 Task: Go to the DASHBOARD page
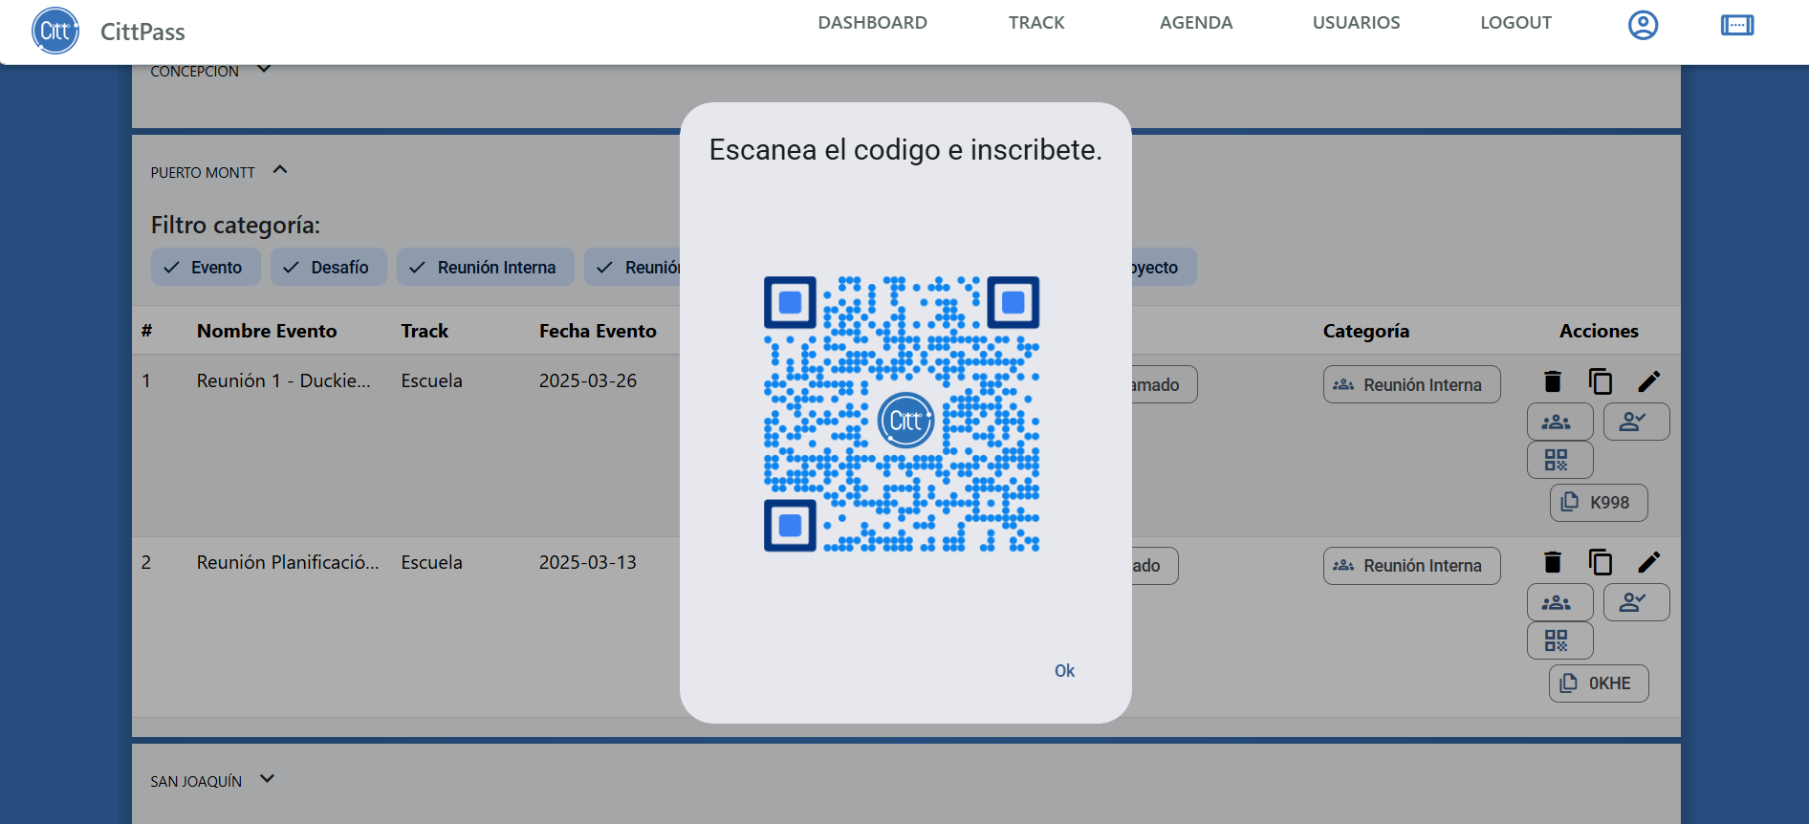point(872,23)
